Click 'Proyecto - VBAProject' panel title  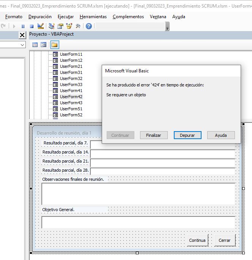[x=51, y=34]
